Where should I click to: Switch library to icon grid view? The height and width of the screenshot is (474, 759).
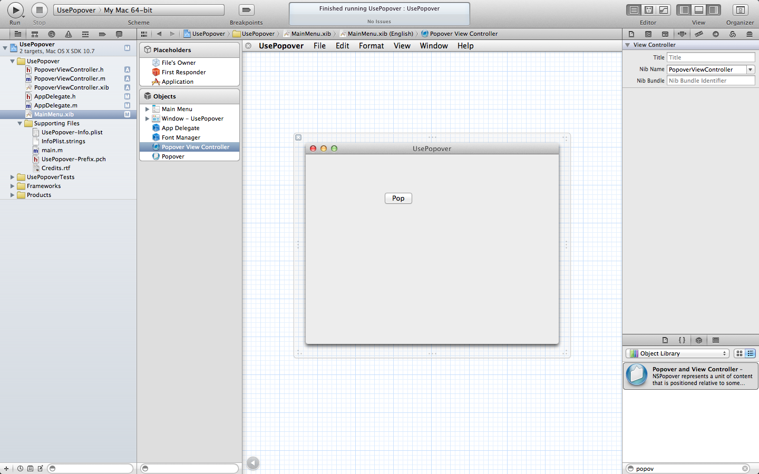(x=739, y=353)
